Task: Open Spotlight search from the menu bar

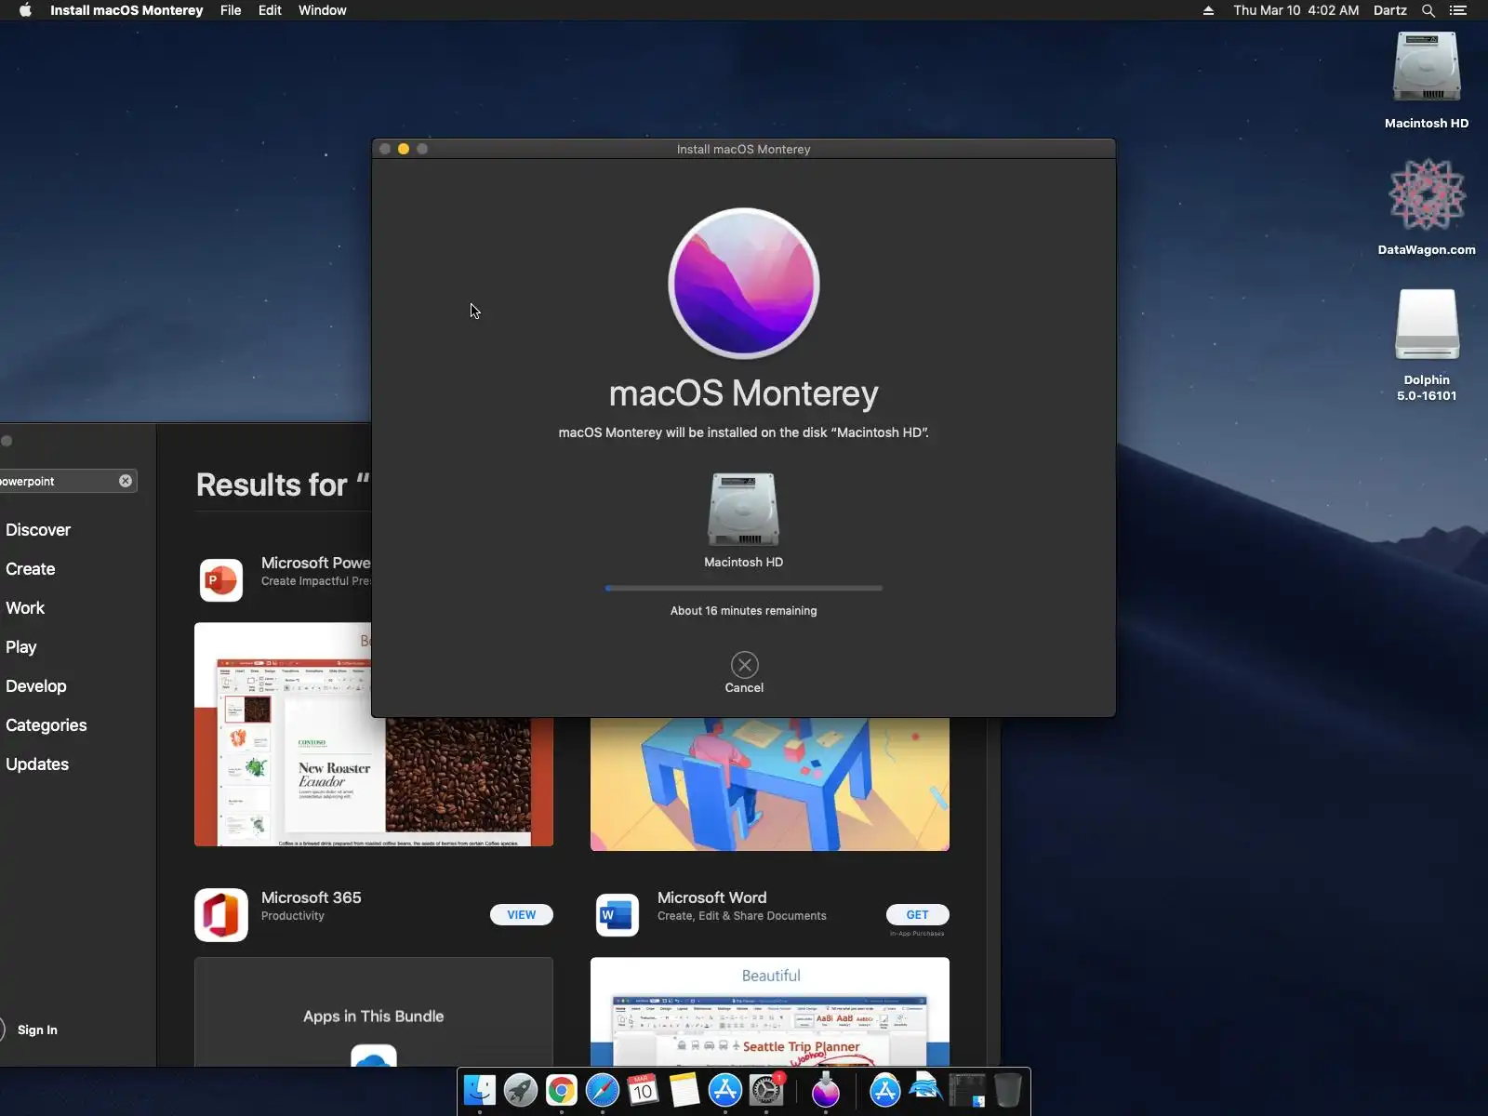Action: click(x=1428, y=10)
